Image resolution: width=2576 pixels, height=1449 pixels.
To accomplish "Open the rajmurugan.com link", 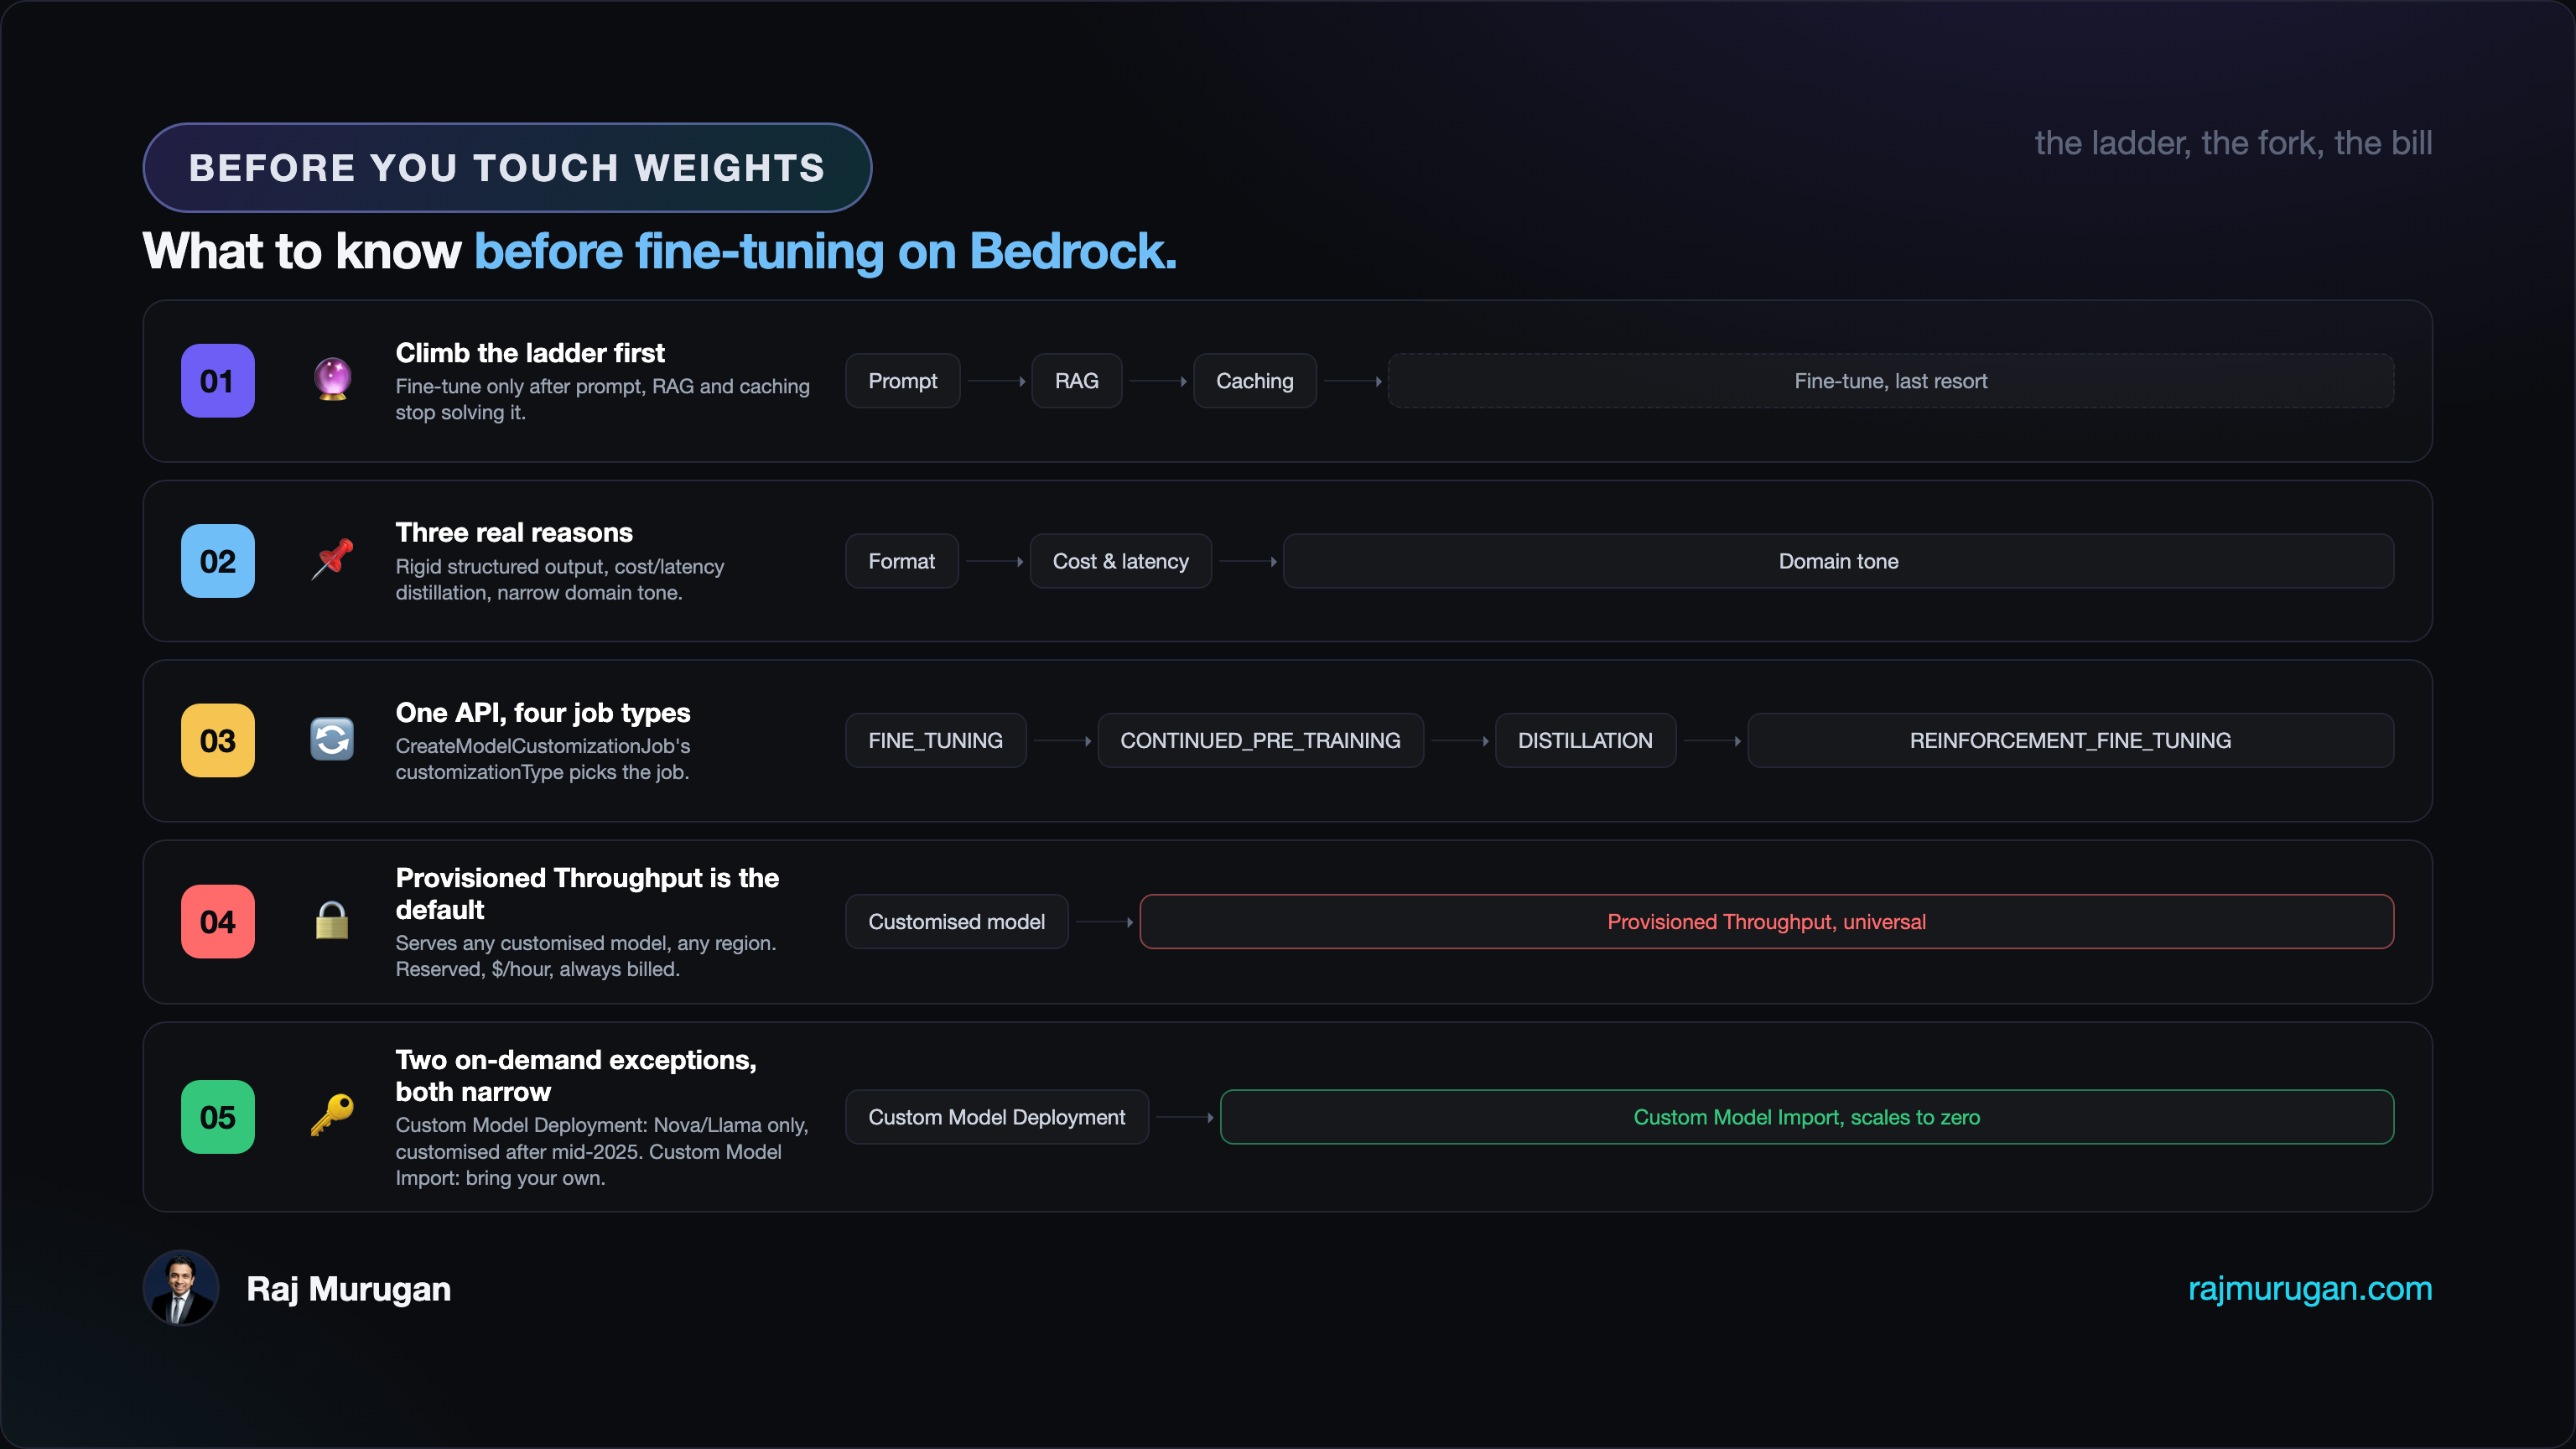I will 2310,1288.
